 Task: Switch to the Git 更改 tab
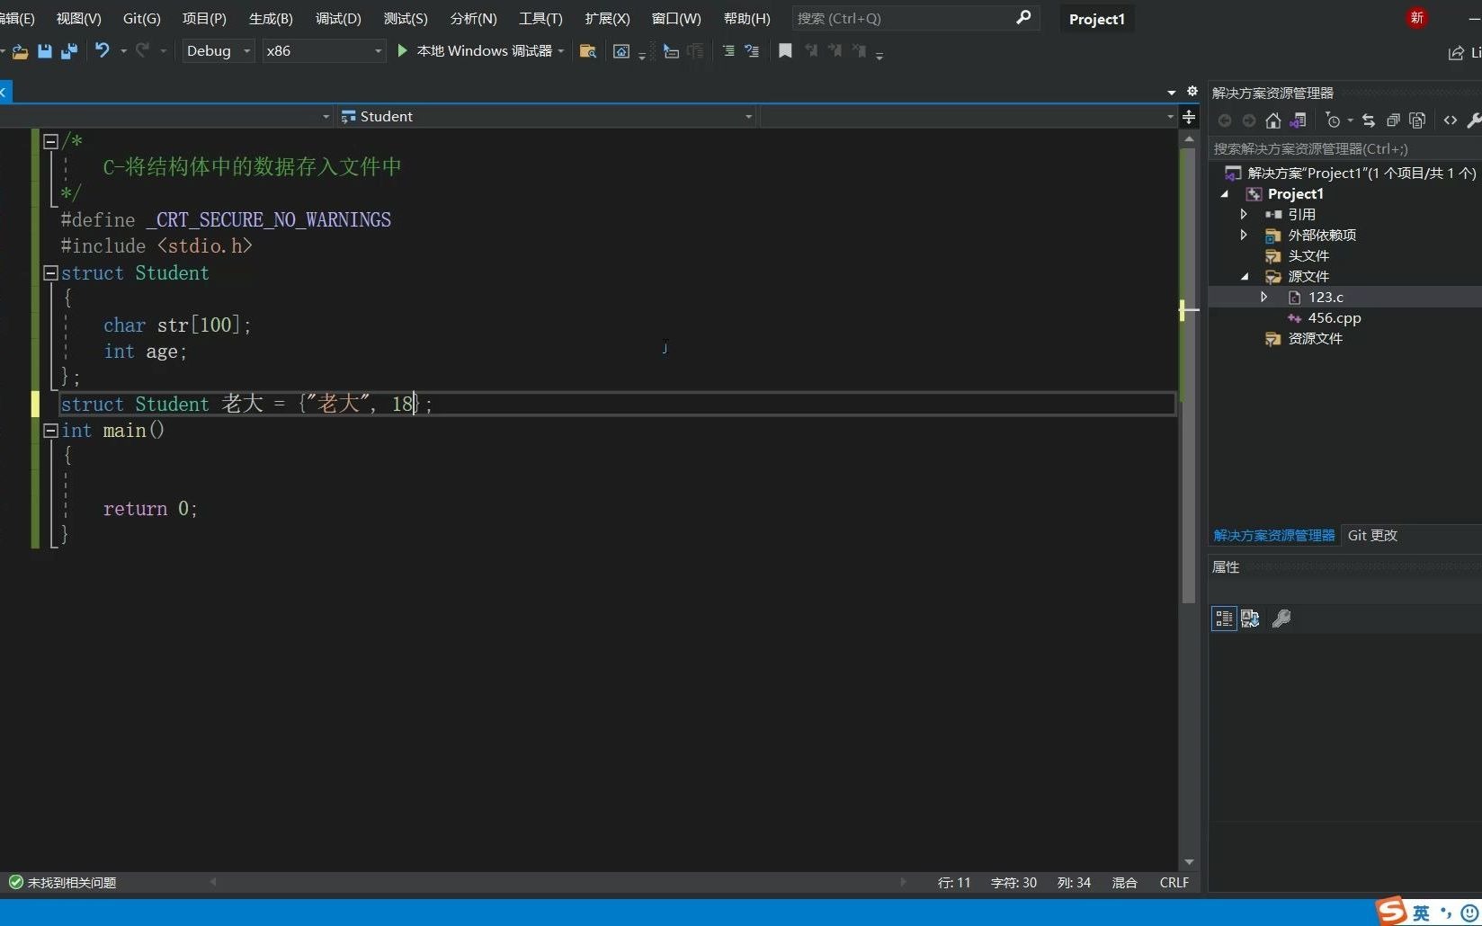(1372, 535)
